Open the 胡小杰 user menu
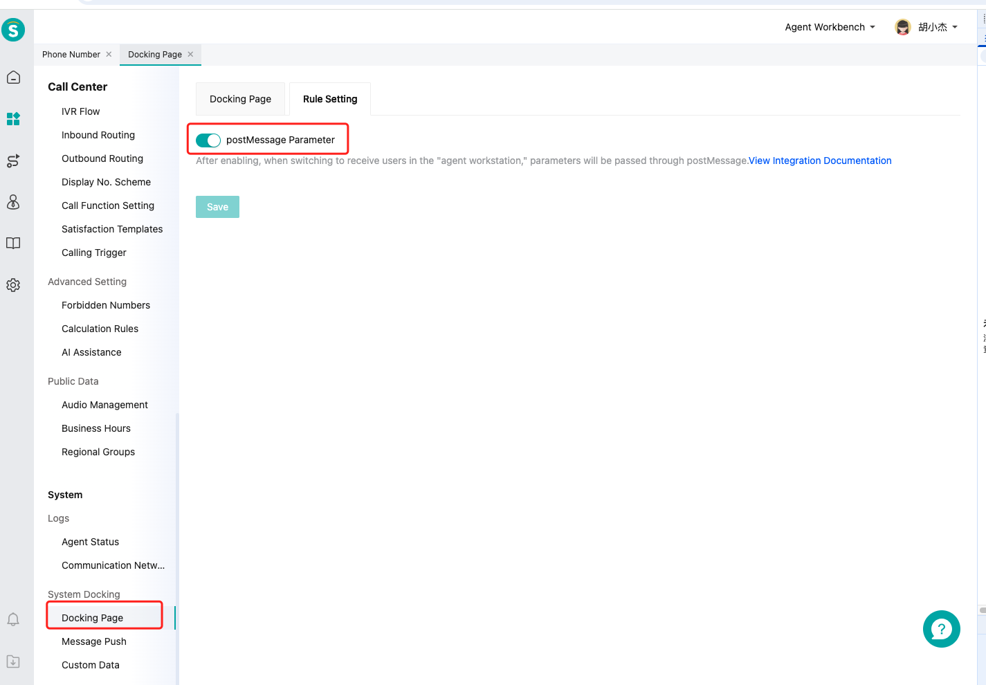 [938, 27]
